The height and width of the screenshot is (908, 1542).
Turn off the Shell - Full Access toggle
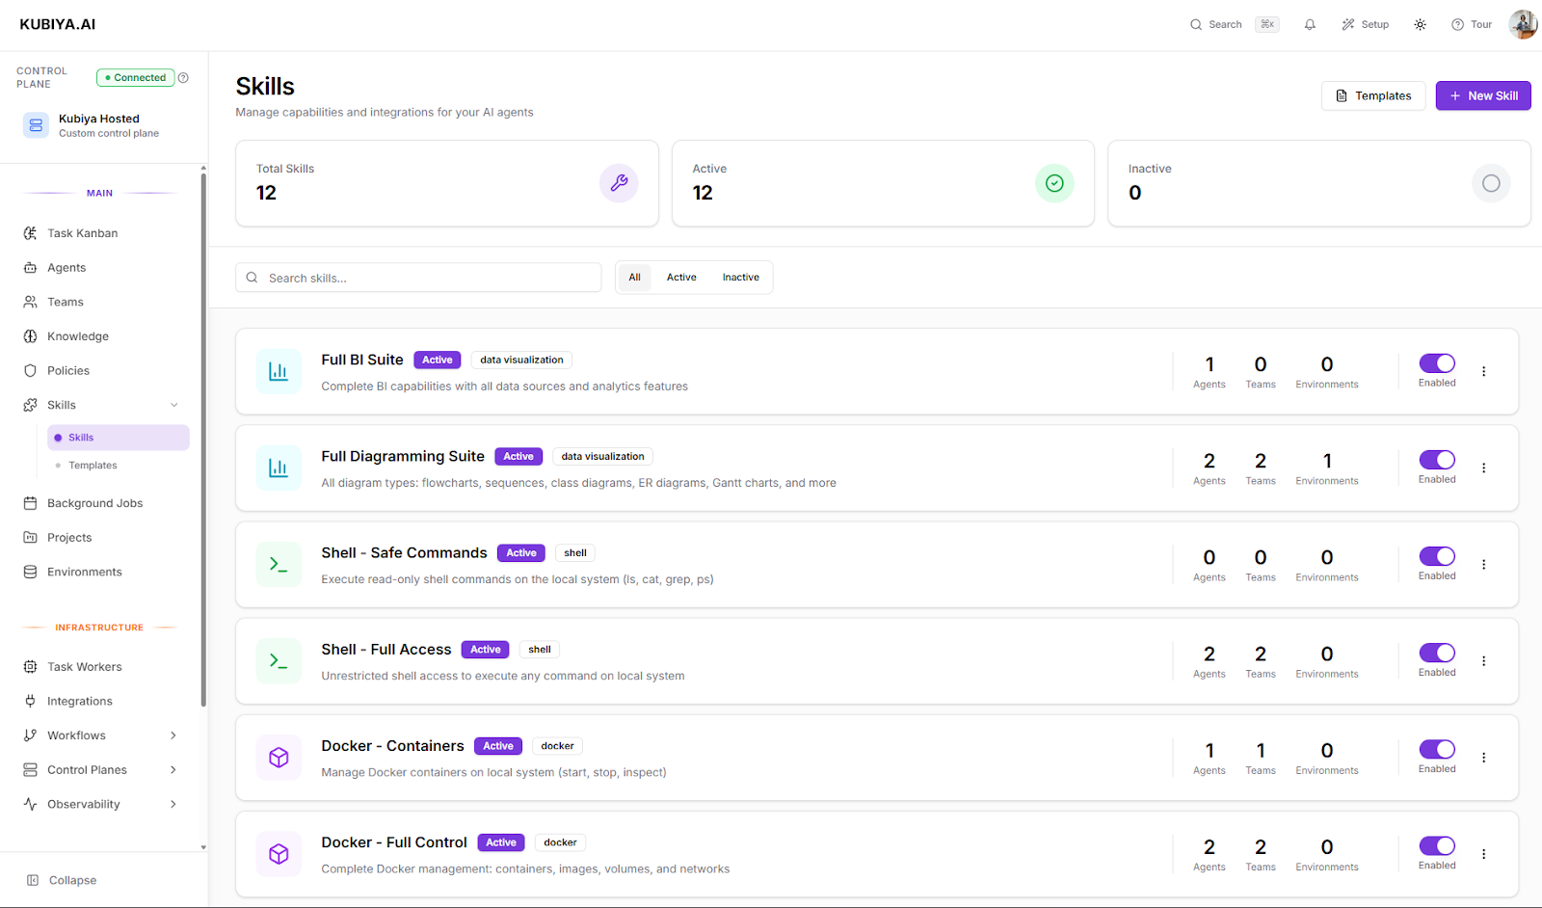click(x=1436, y=653)
